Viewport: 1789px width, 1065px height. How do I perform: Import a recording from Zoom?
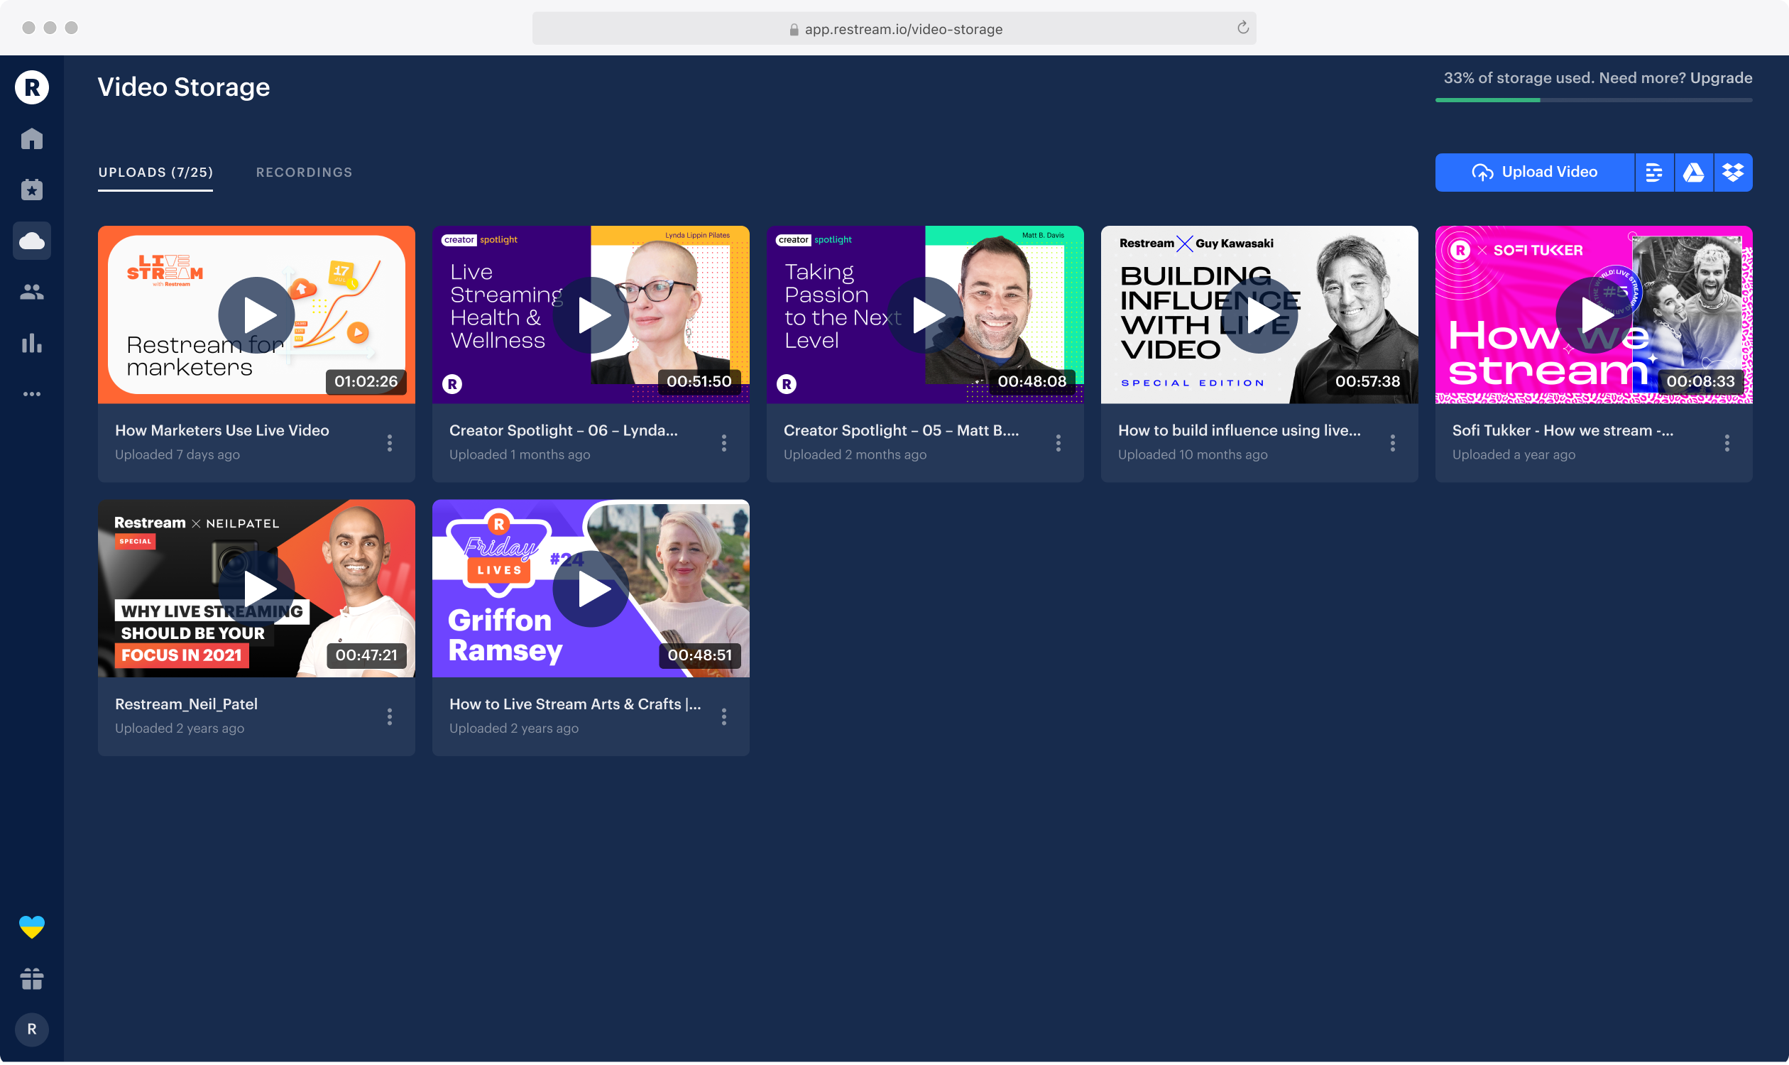tap(1655, 173)
